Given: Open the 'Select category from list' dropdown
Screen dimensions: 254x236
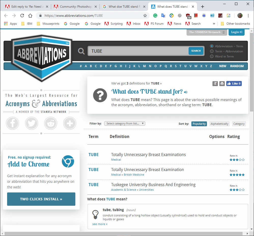Looking at the screenshot, I should [125, 123].
